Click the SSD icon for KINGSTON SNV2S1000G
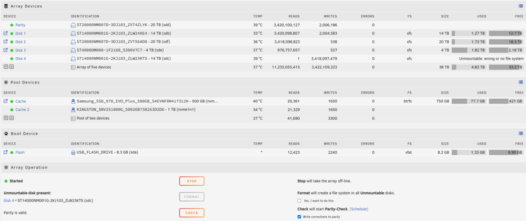The width and height of the screenshot is (526, 221). 73,110
